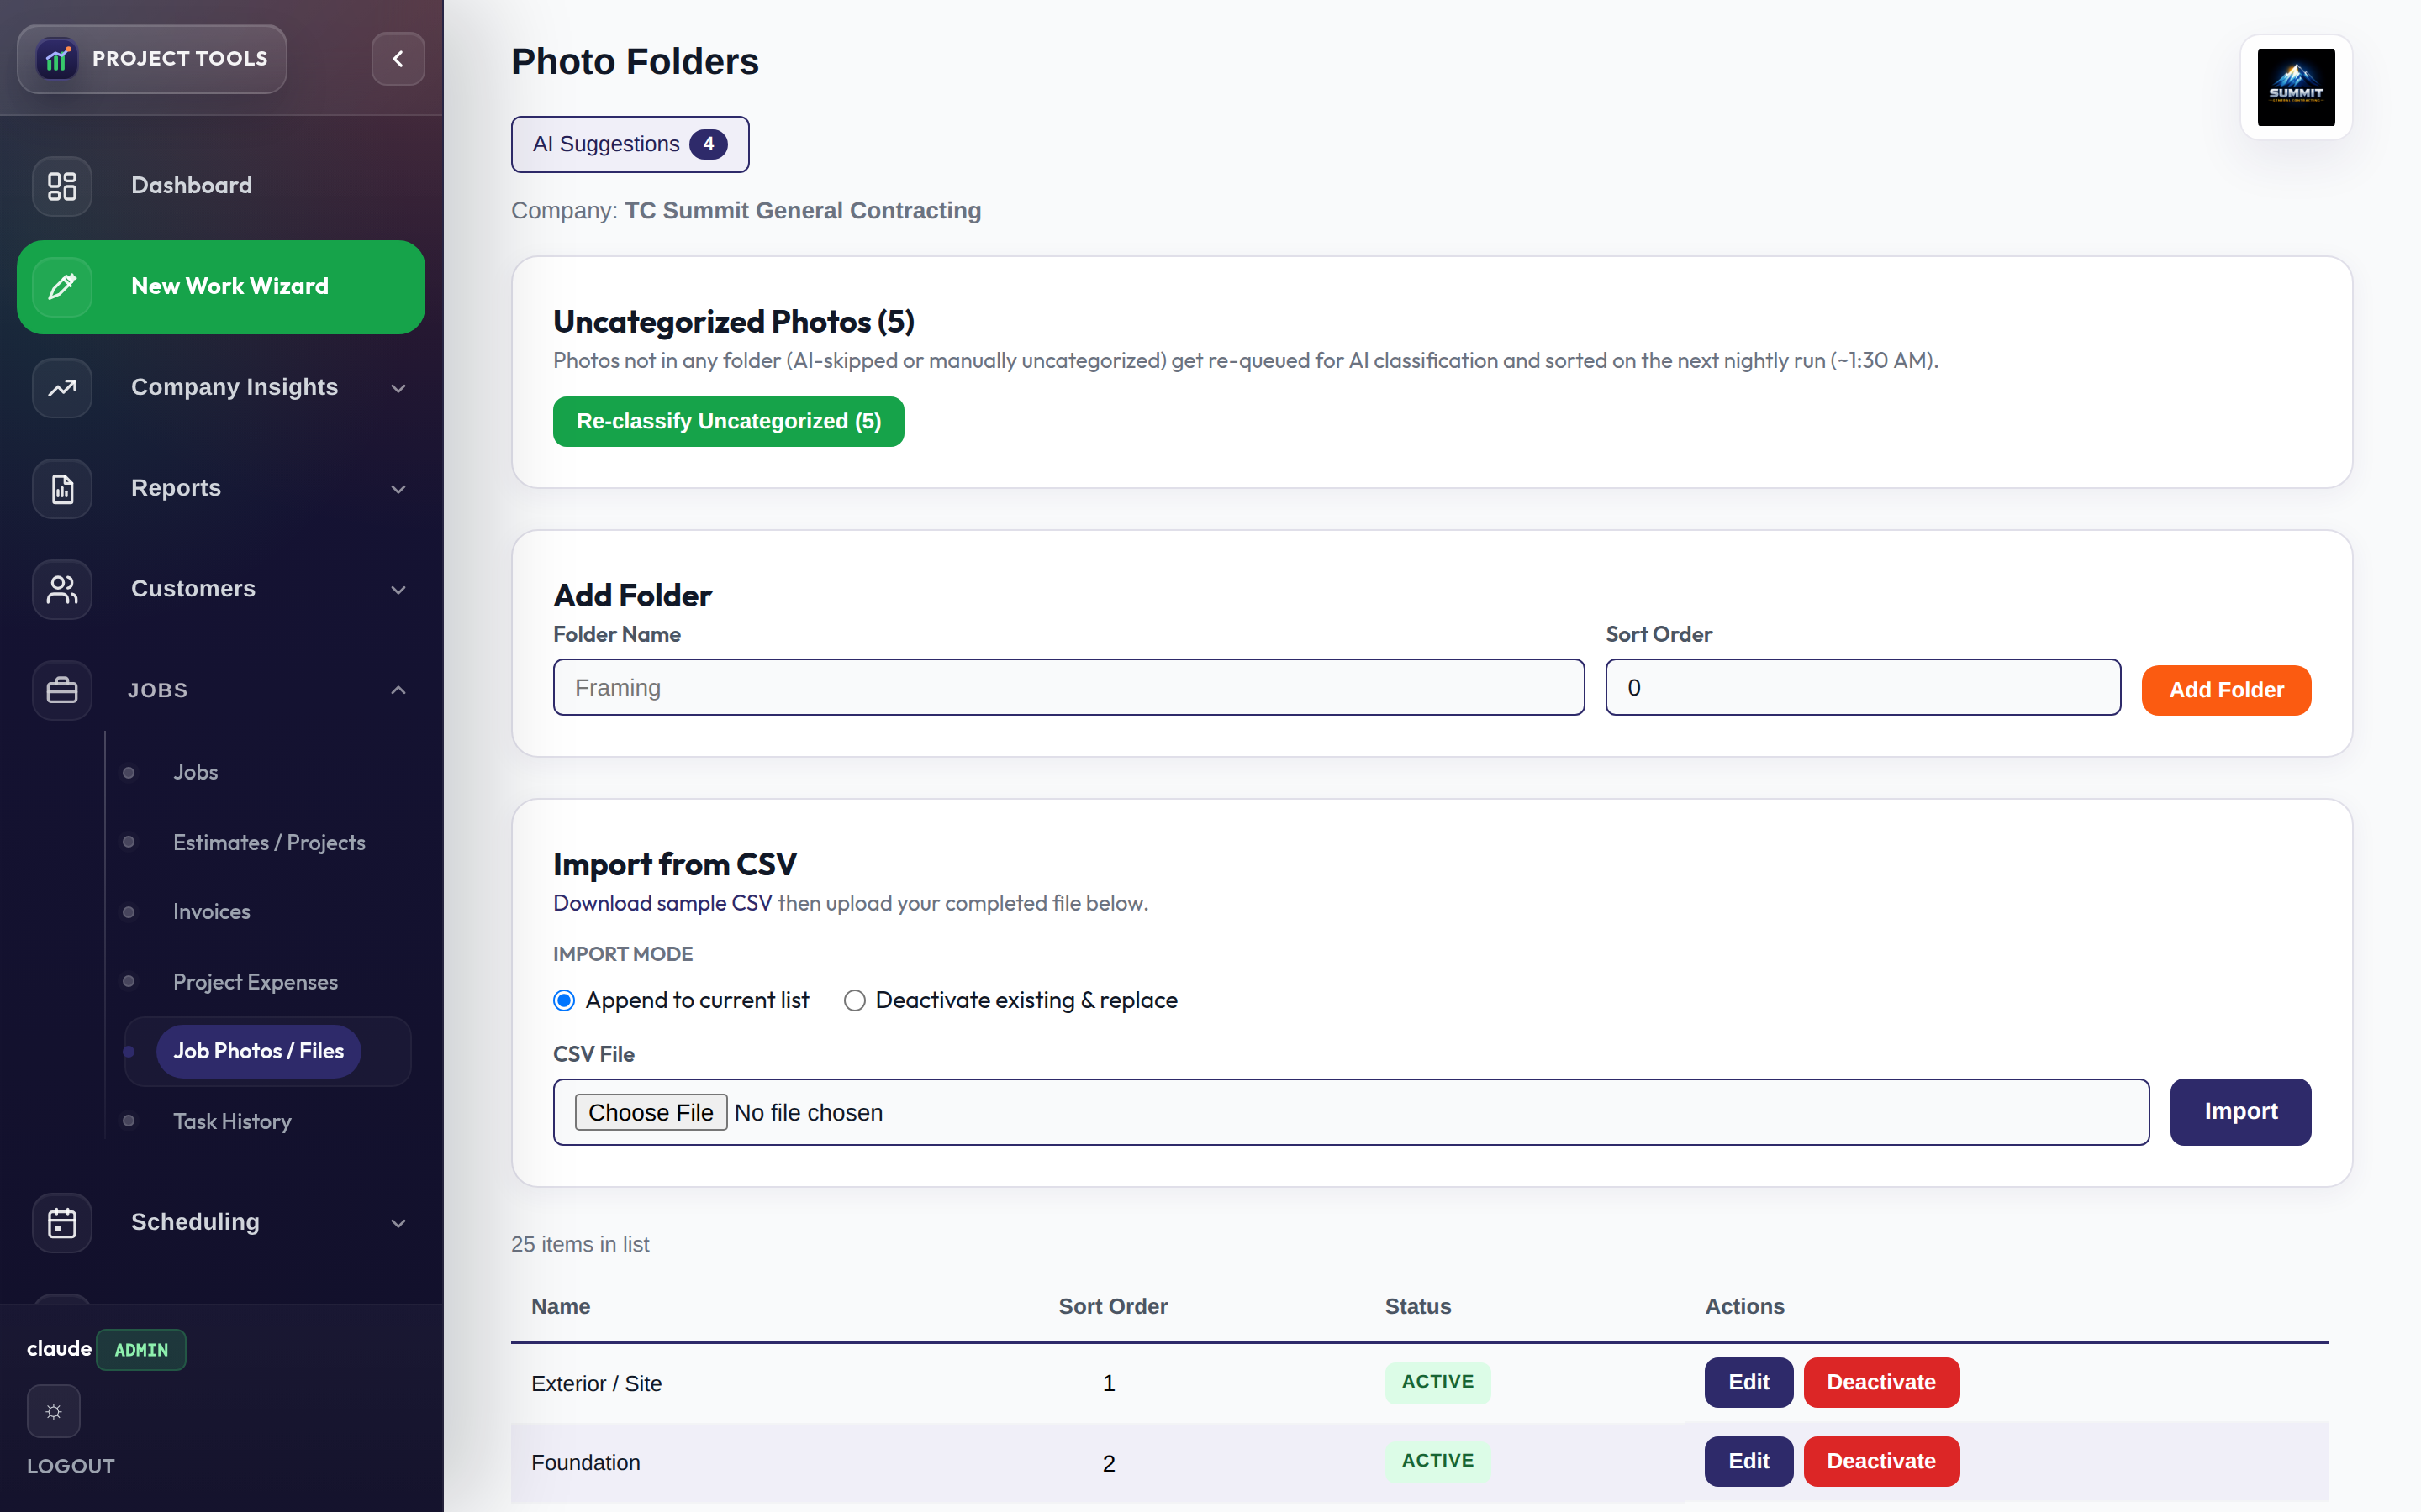The width and height of the screenshot is (2421, 1512).
Task: Click the ACTIVE status of Exterior / Site
Action: 1437,1382
